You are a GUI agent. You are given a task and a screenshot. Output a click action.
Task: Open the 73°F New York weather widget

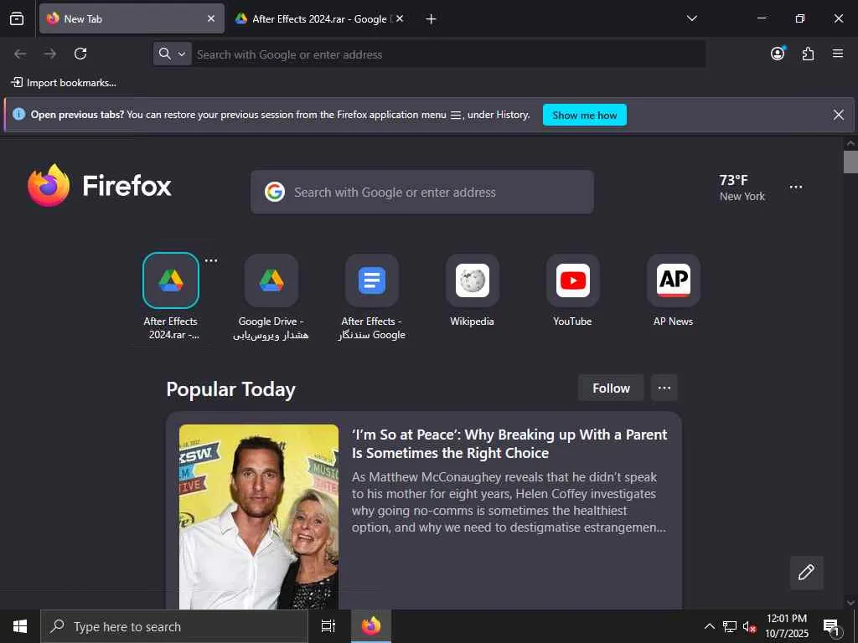(x=742, y=188)
